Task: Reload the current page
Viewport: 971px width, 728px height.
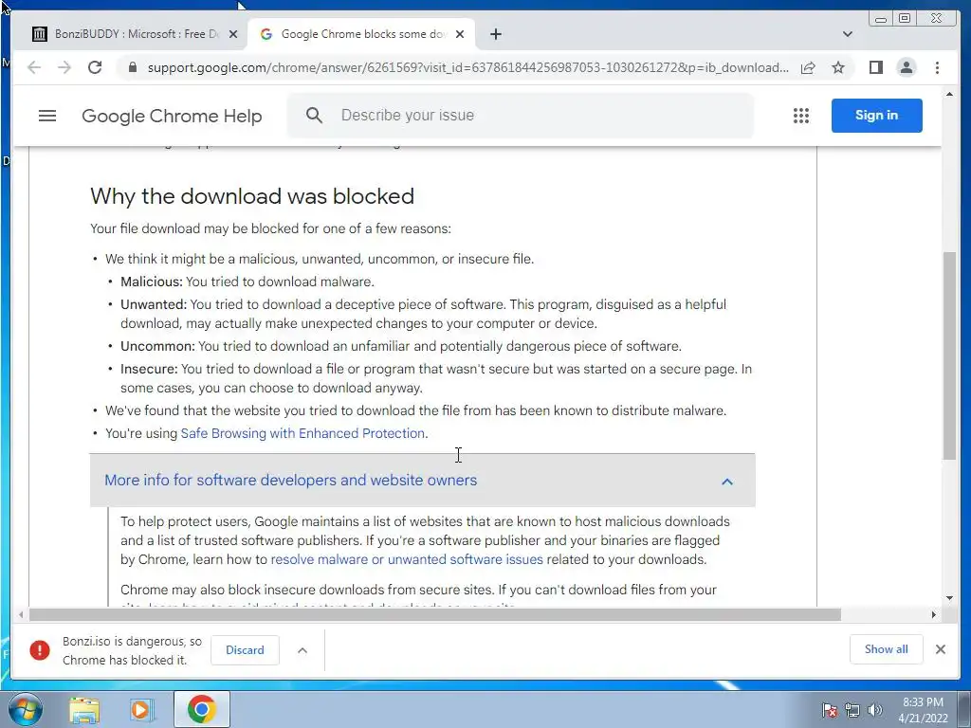Action: [95, 67]
